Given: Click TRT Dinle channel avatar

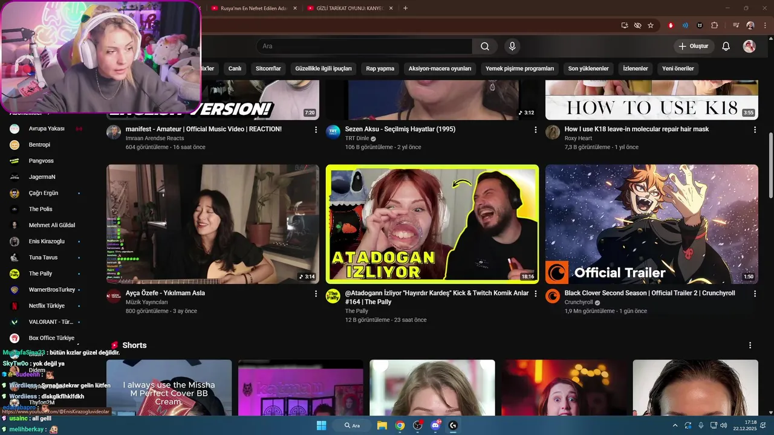Looking at the screenshot, I should 333,132.
